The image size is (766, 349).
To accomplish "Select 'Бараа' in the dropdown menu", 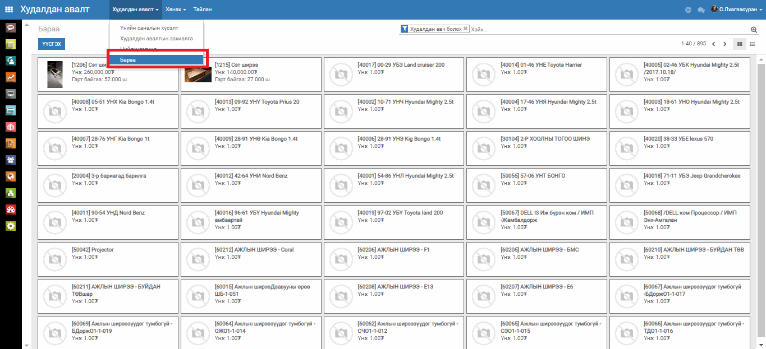I will 156,59.
